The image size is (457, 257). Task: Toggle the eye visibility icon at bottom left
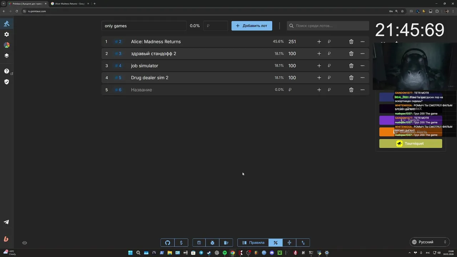click(25, 243)
